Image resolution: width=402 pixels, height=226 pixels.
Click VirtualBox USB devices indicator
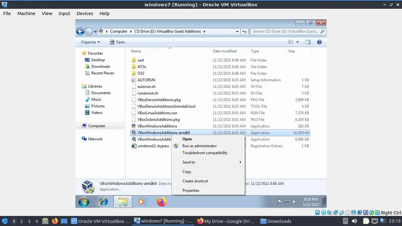342,213
